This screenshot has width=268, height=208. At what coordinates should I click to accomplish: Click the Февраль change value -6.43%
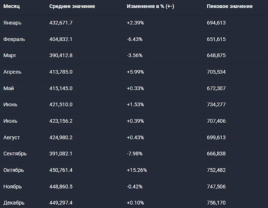point(135,39)
